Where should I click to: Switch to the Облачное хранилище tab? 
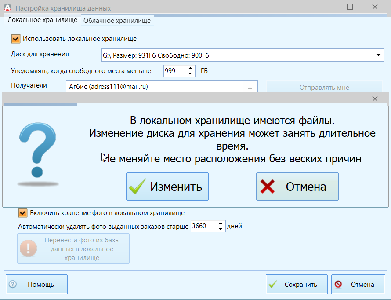[x=117, y=21]
